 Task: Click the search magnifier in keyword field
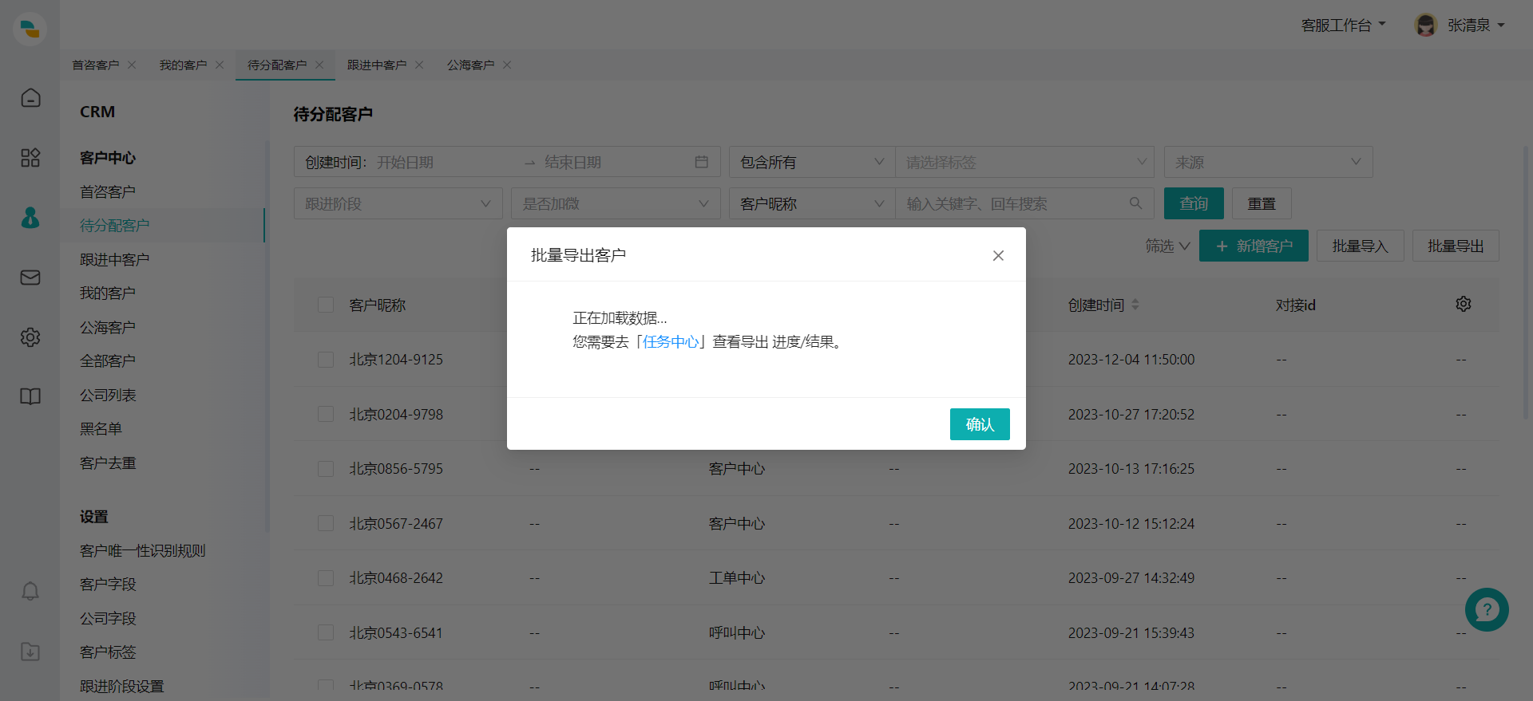pyautogui.click(x=1135, y=203)
